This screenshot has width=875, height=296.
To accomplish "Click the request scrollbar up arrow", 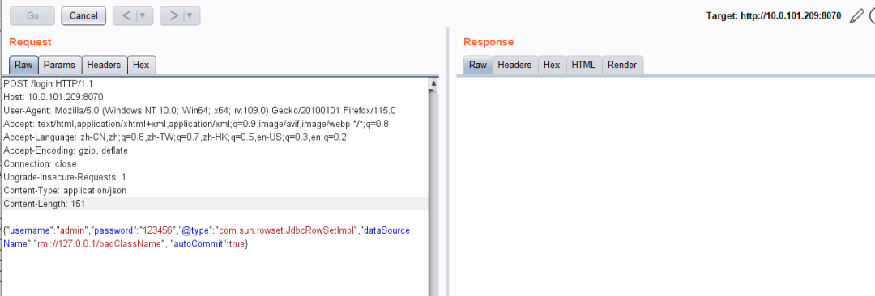I will tap(433, 83).
